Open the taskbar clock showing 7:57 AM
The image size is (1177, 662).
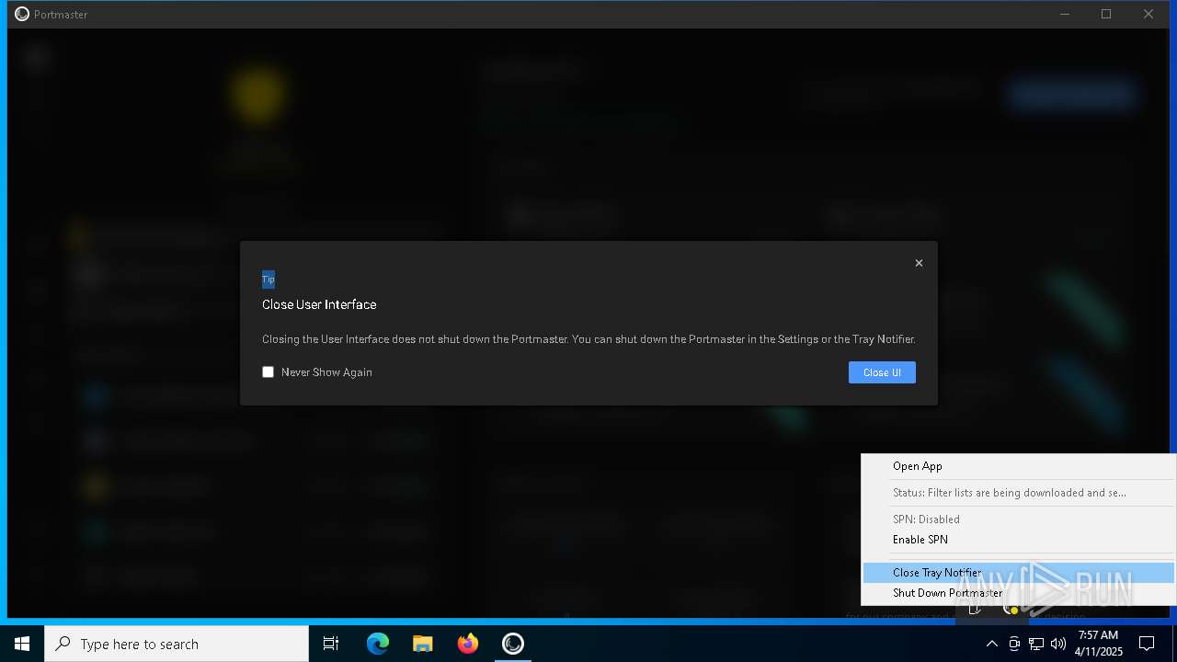(1098, 644)
